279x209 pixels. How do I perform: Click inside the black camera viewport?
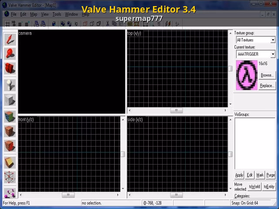point(71,72)
